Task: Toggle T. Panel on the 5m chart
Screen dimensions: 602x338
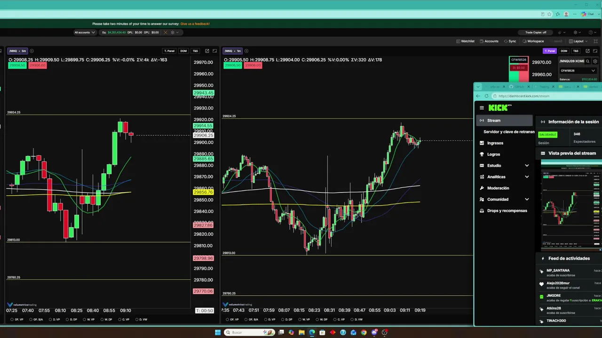Action: tap(169, 51)
